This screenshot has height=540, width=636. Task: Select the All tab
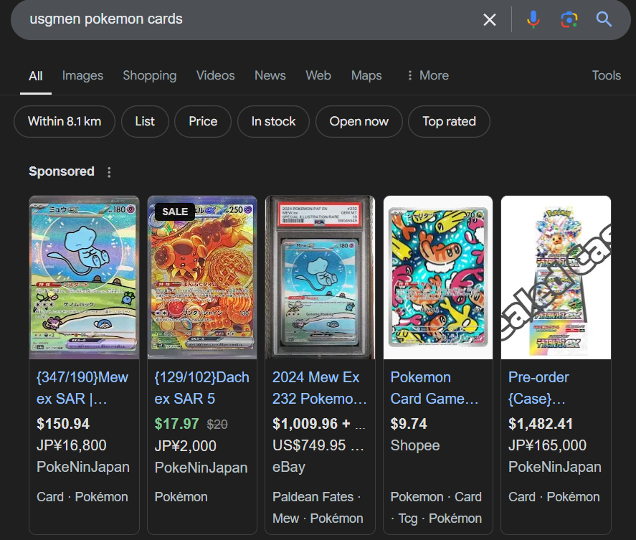point(36,76)
